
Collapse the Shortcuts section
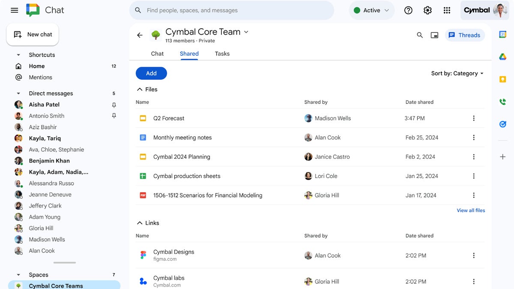(18, 55)
